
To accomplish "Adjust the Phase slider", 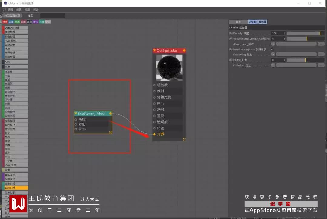I will coord(306,60).
